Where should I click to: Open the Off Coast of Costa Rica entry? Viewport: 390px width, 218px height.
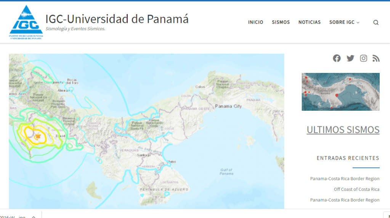tap(356, 189)
